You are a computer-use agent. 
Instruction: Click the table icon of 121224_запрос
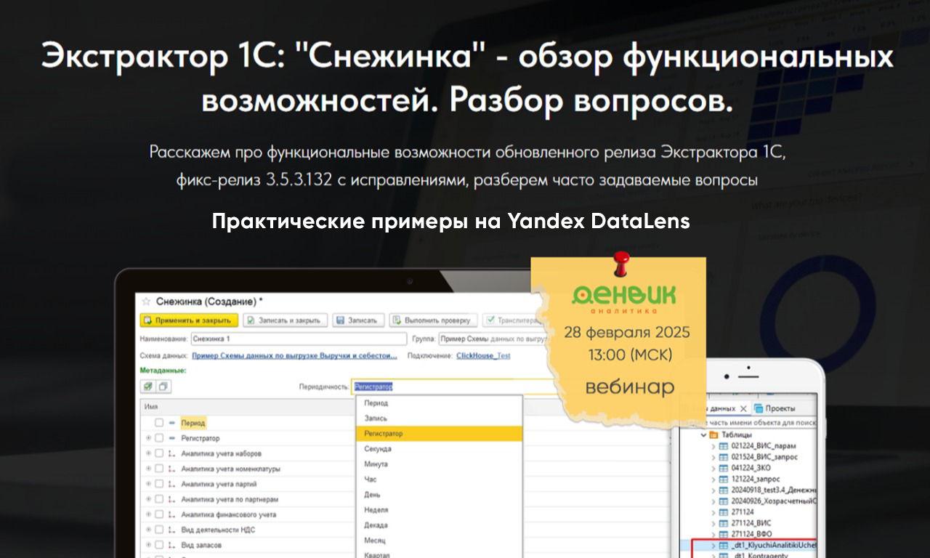[724, 479]
